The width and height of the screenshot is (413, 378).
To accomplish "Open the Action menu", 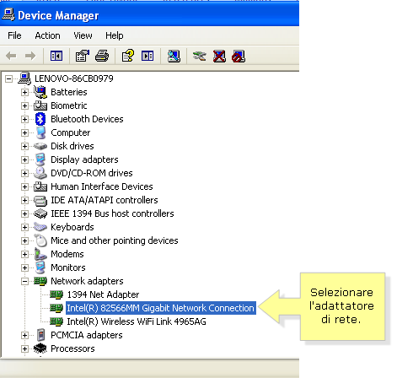I will click(47, 35).
